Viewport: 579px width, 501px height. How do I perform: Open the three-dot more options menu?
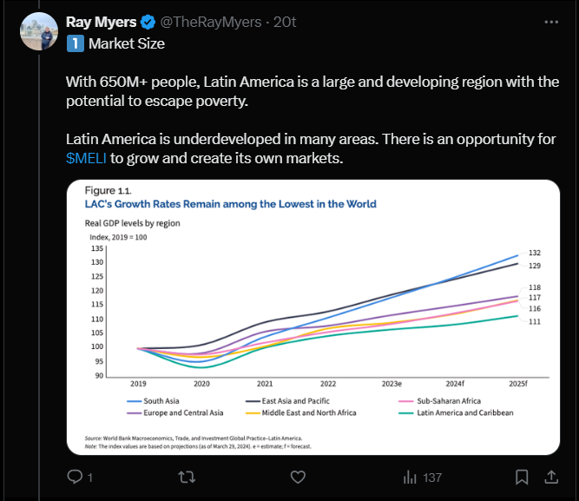click(x=551, y=21)
